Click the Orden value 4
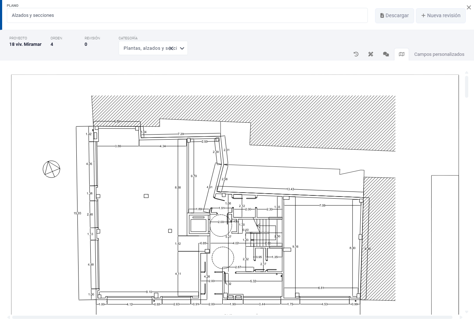 tap(52, 44)
